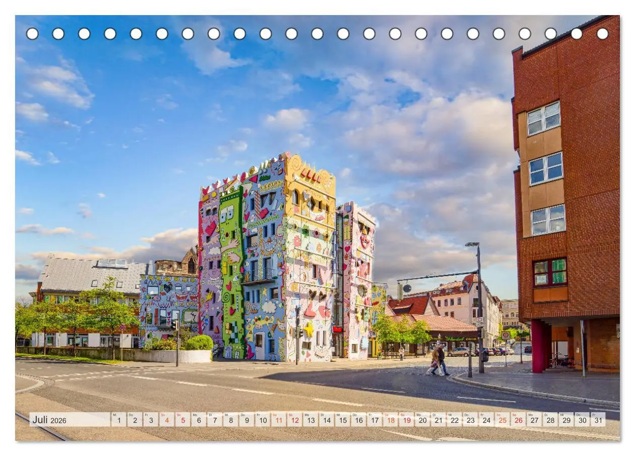Click date cell 14
The image size is (635, 456).
point(326,419)
